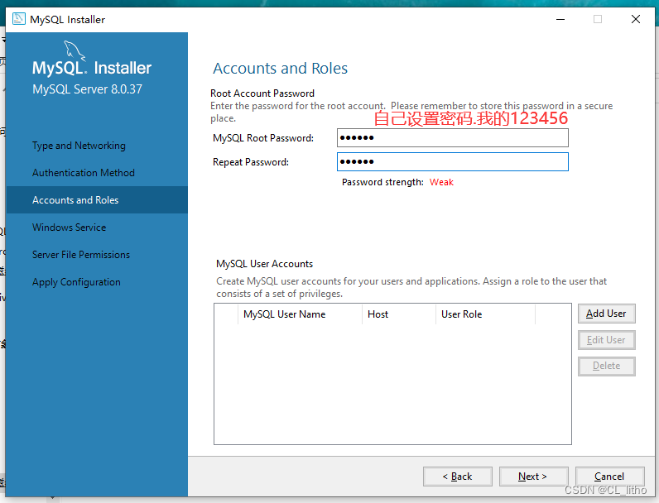This screenshot has height=503, width=659.
Task: Go back with the Back button
Action: coord(457,477)
